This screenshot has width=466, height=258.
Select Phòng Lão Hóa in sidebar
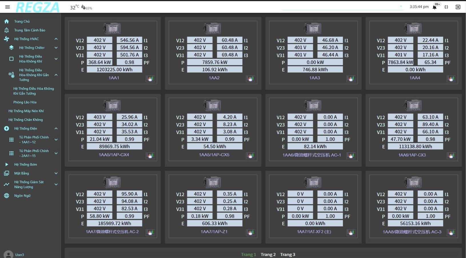[25, 102]
